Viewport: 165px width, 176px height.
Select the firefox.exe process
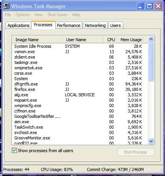pos(80,89)
